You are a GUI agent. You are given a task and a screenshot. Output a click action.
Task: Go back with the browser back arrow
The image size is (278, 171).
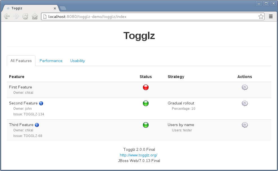click(x=7, y=17)
